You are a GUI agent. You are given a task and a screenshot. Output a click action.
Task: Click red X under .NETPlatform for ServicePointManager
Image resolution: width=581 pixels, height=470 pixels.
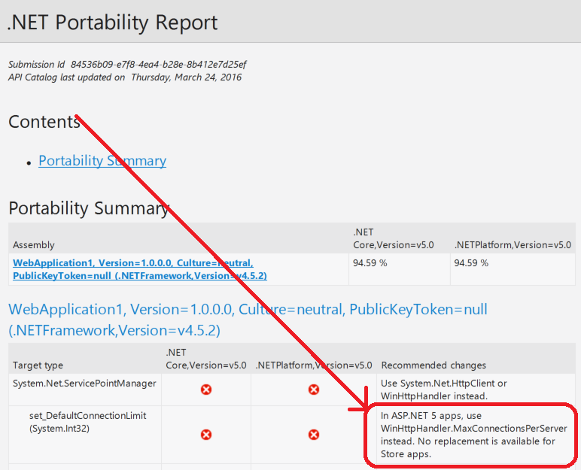(314, 390)
